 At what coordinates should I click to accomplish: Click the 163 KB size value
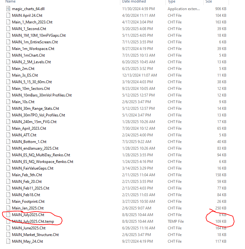tap(221, 22)
